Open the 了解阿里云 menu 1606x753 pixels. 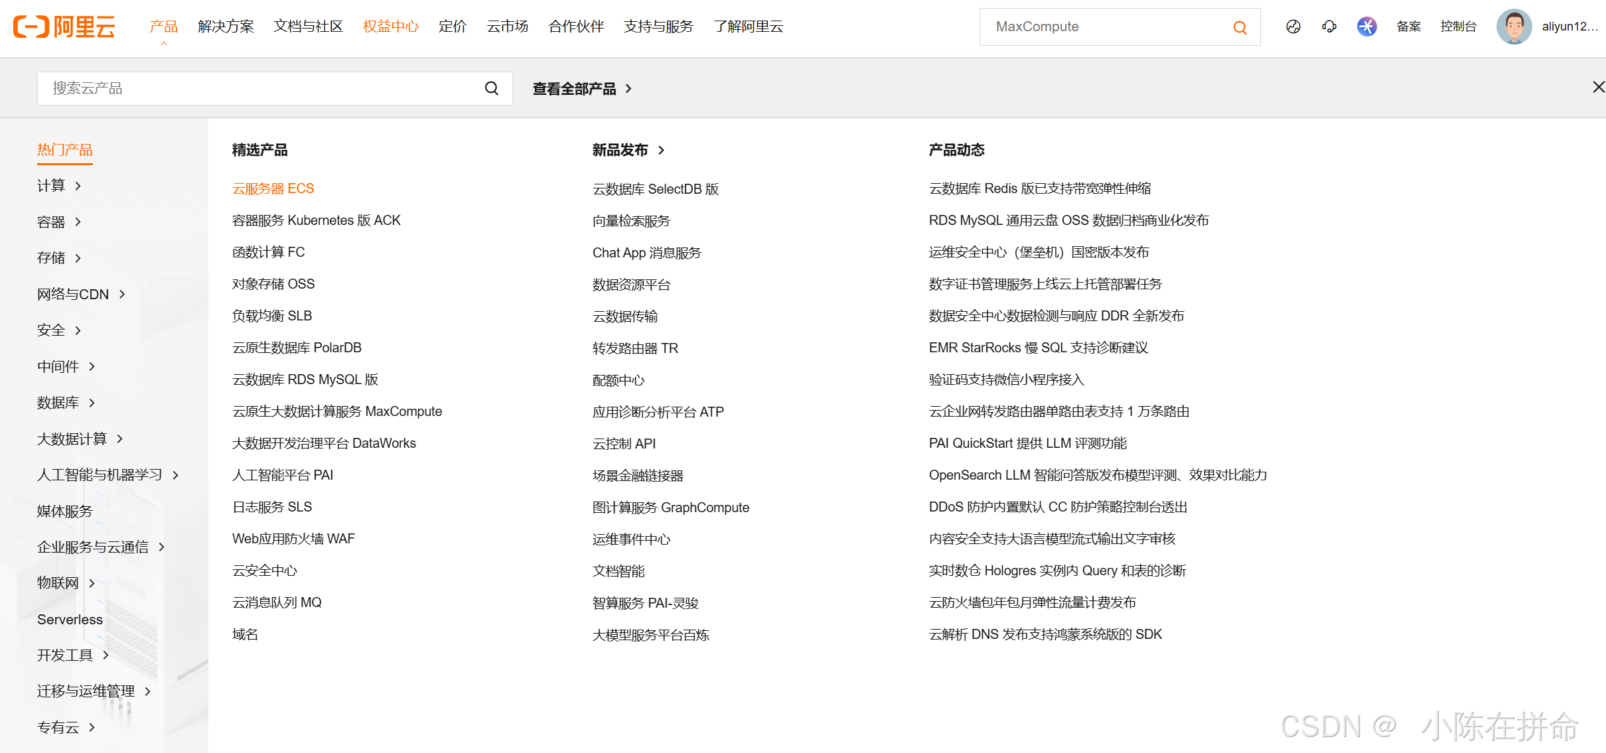click(749, 27)
